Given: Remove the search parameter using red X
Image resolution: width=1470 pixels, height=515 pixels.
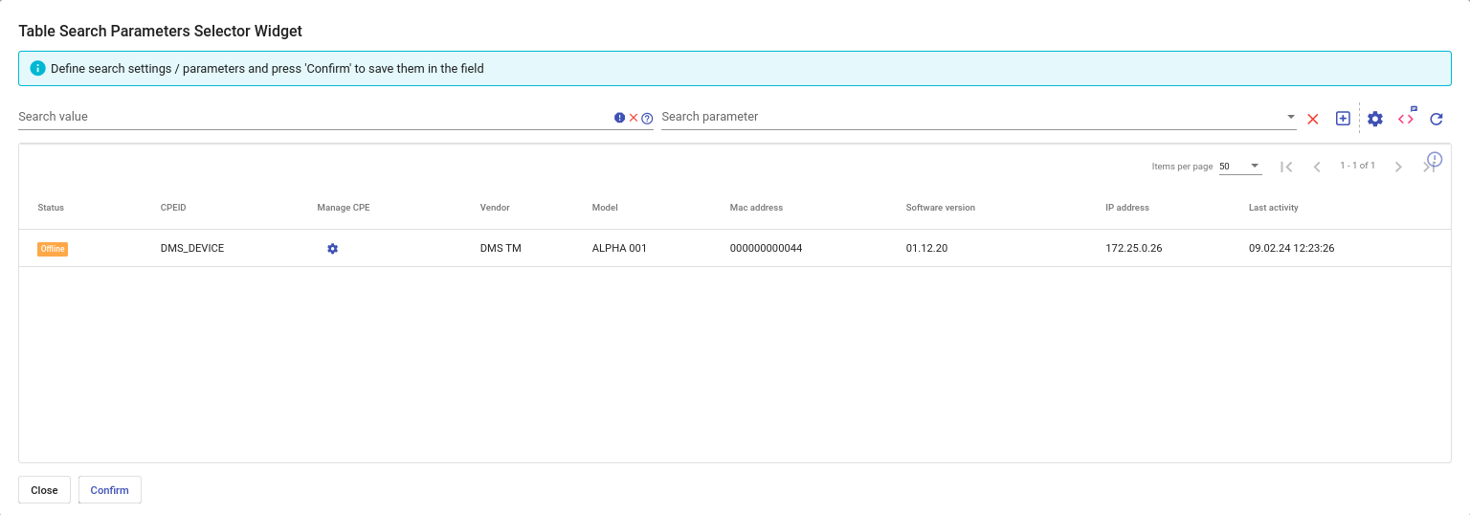Looking at the screenshot, I should [x=1313, y=119].
